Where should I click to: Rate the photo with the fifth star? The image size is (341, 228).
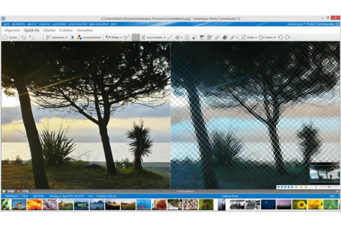pos(292,187)
